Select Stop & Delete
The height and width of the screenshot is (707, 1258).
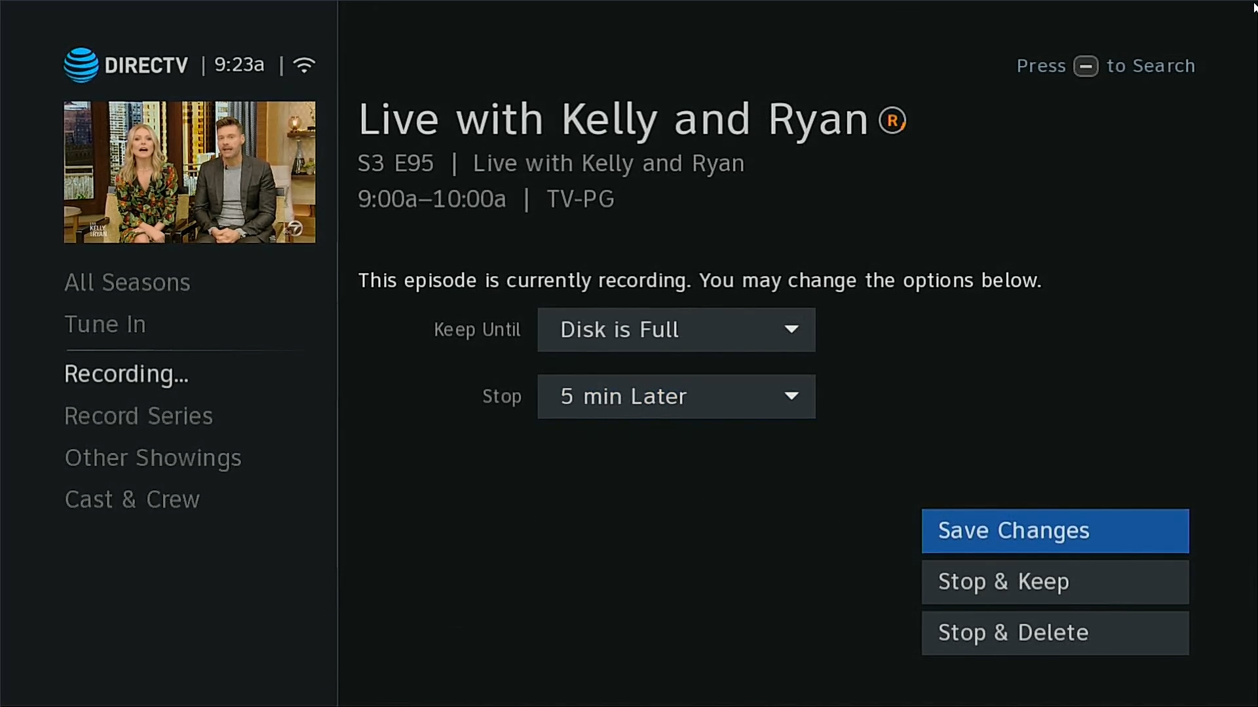[x=1055, y=632]
